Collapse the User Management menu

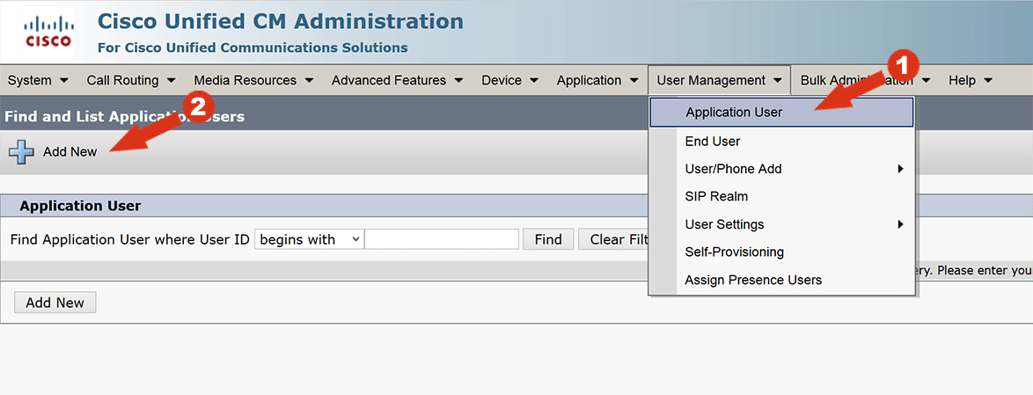[x=720, y=80]
